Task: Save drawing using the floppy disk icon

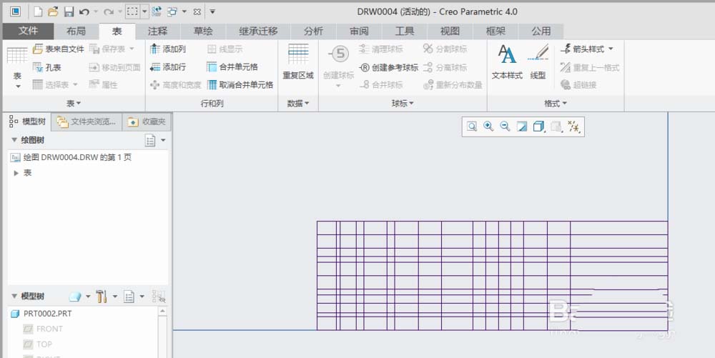Action: point(69,11)
